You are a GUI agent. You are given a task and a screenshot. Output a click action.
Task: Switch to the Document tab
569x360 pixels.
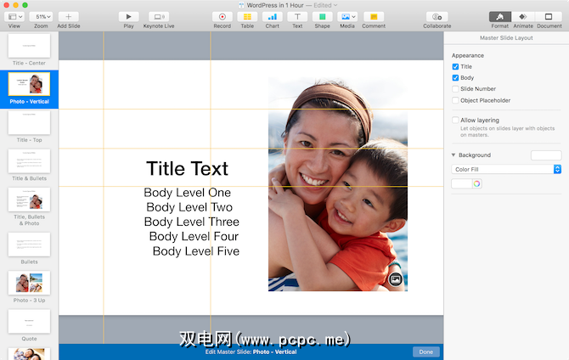[x=549, y=16]
